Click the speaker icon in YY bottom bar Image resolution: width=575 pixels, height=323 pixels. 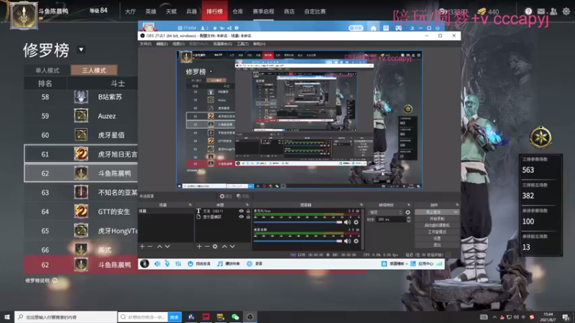pyautogui.click(x=157, y=263)
